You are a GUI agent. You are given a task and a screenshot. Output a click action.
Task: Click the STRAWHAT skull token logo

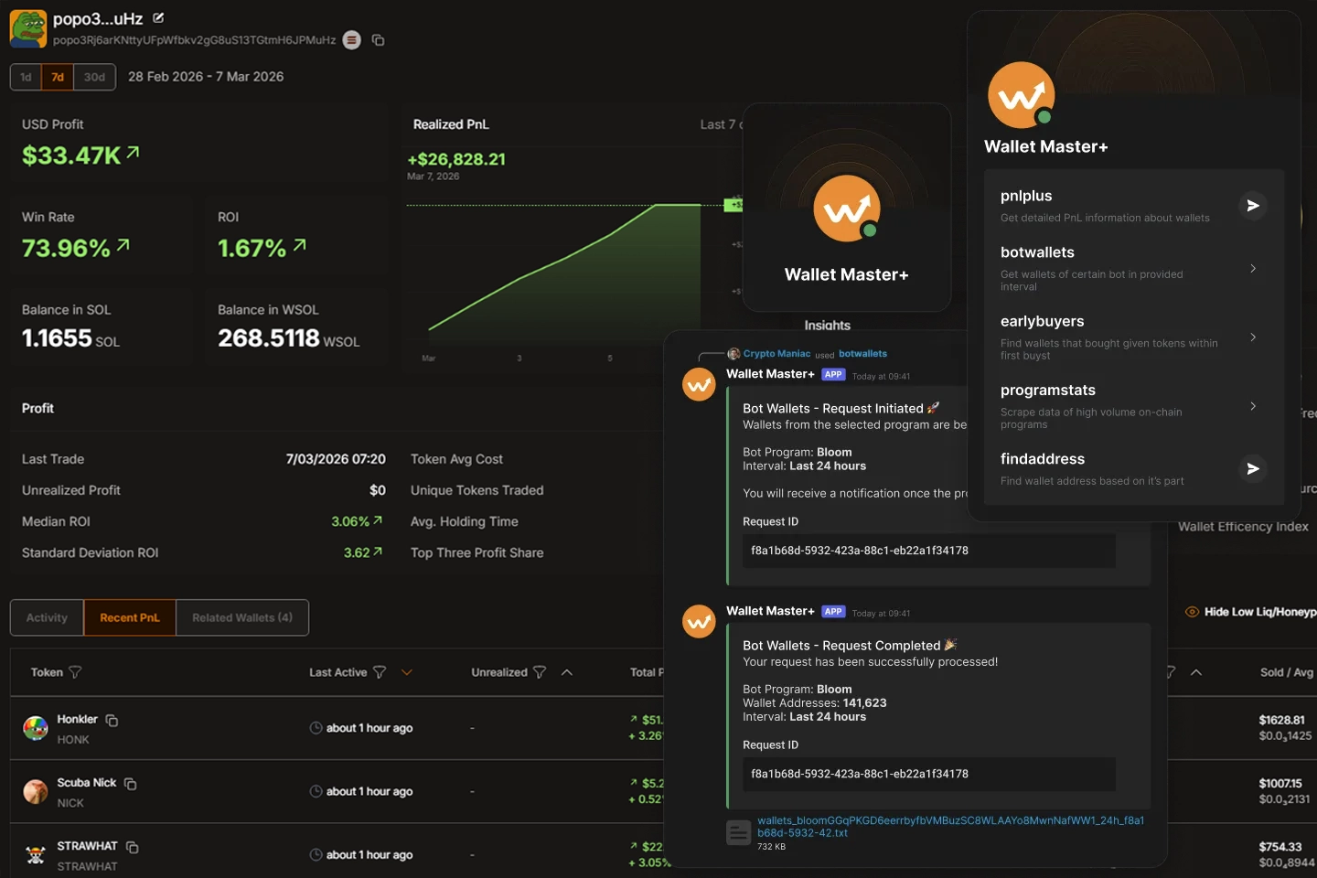click(x=36, y=855)
